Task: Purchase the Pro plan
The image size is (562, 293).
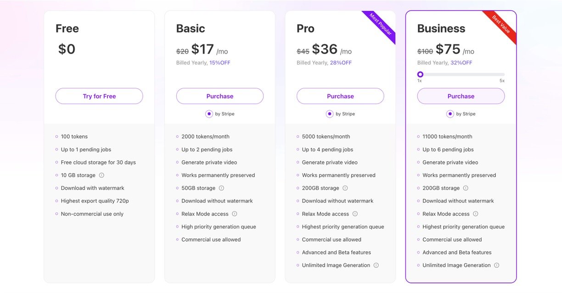Action: (x=340, y=96)
